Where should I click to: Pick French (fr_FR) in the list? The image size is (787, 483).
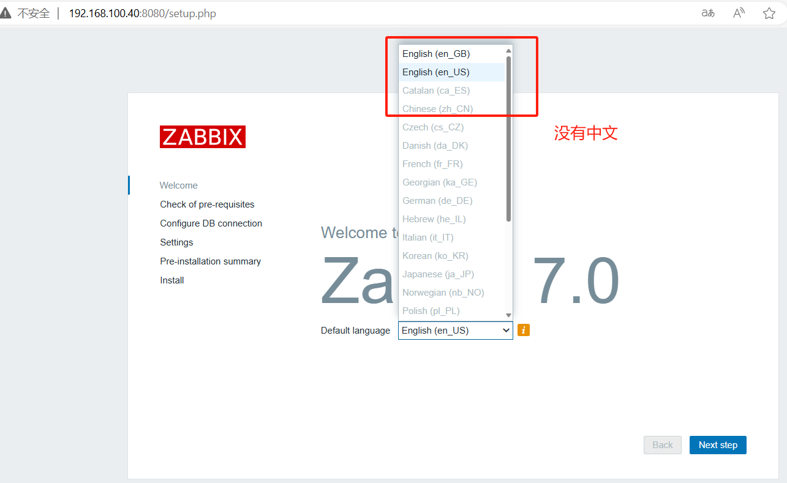coord(451,164)
